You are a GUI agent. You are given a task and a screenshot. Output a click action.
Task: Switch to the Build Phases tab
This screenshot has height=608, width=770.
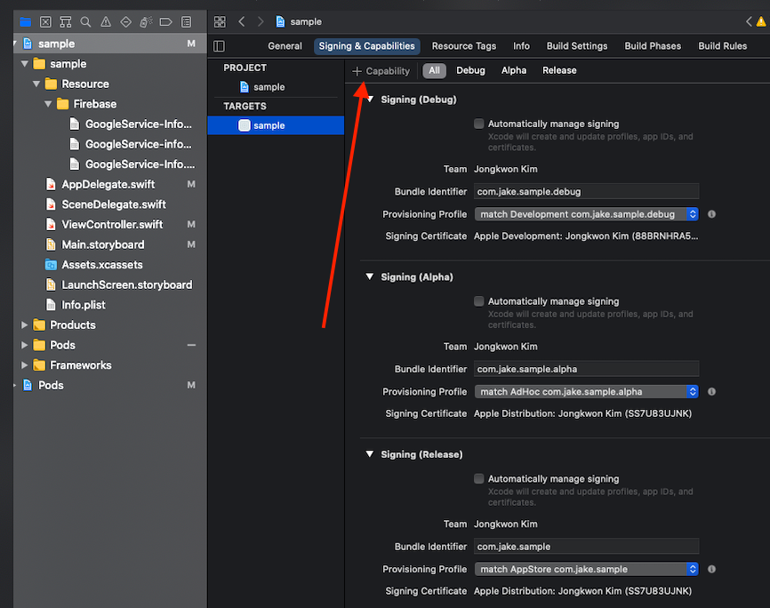653,46
